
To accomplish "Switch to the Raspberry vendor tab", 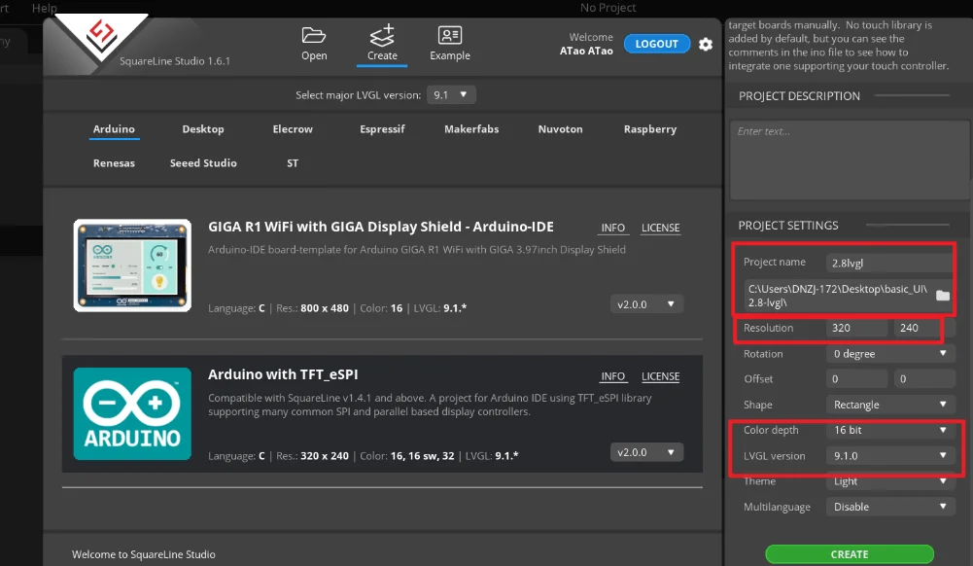I will [x=649, y=129].
